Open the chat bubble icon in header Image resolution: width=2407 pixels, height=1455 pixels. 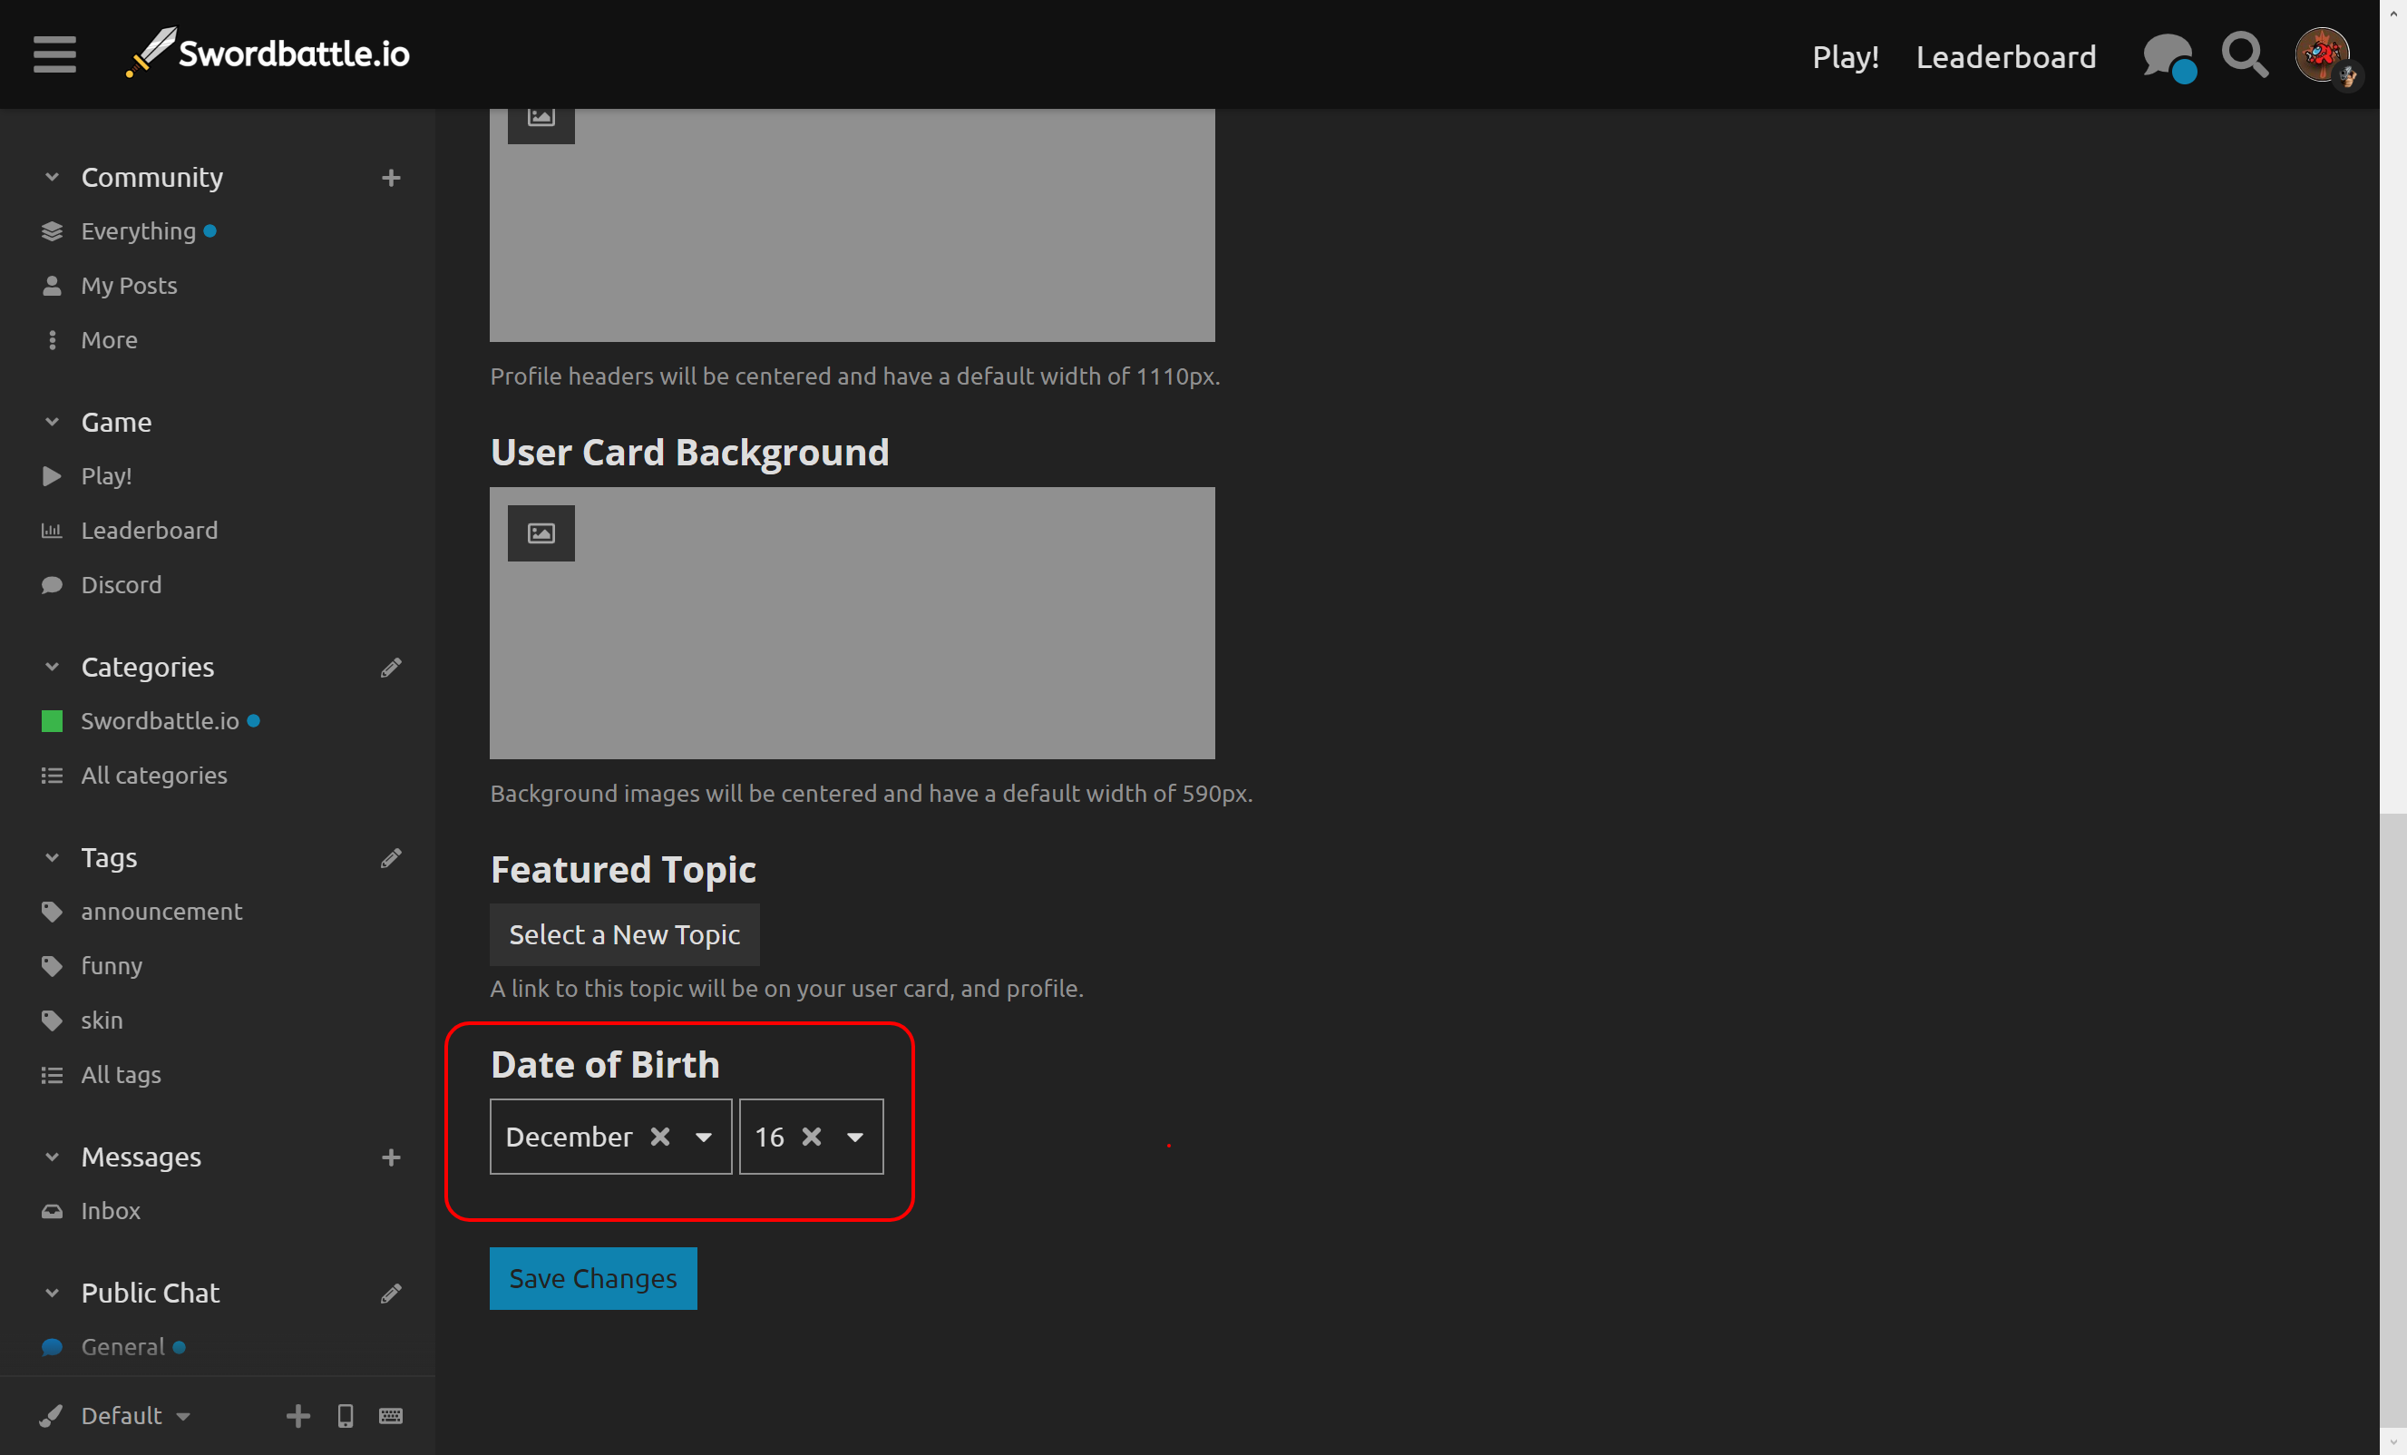[x=2168, y=56]
